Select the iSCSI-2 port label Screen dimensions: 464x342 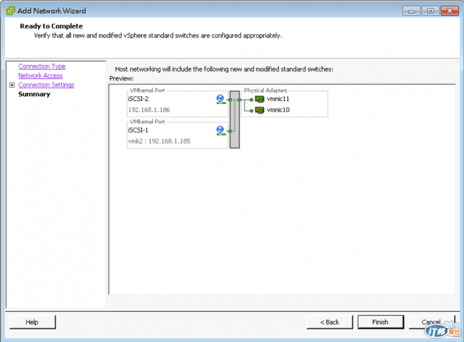(x=138, y=99)
